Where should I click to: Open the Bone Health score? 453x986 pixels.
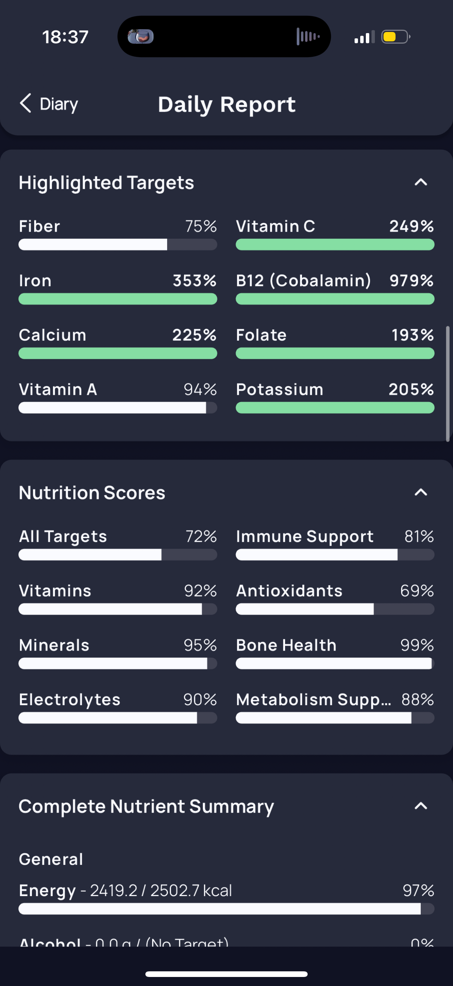[x=335, y=652]
